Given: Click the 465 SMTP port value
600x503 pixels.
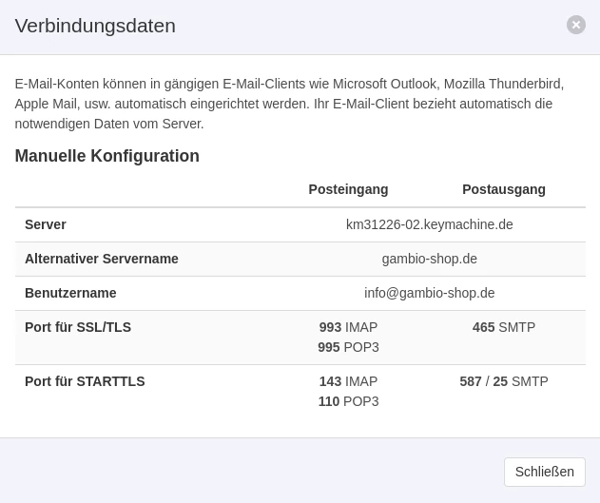Looking at the screenshot, I should click(504, 327).
